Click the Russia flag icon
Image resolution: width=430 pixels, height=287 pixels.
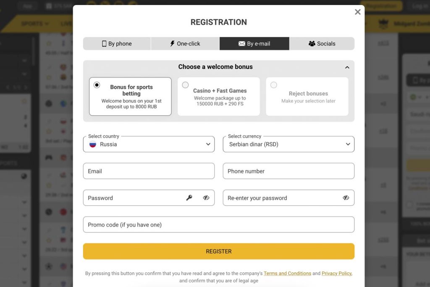[93, 144]
